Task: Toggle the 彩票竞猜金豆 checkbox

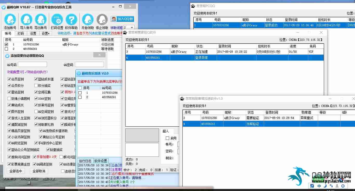Action: 9,164
